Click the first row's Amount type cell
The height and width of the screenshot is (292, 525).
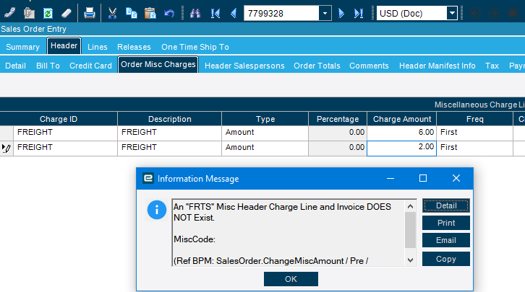pos(265,133)
